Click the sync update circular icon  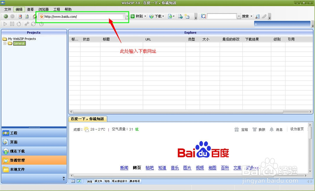(33, 24)
